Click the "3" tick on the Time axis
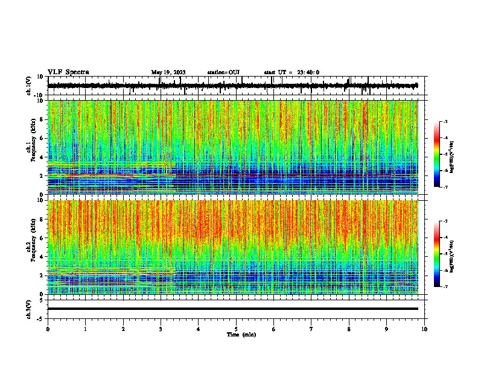Screen dimensions: 478x369 tap(161, 329)
